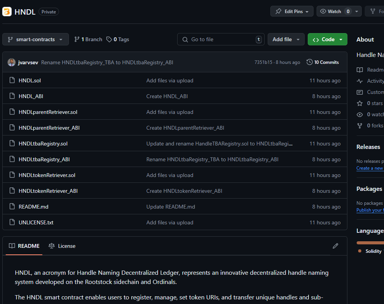Click the fork icon at top right
Viewport: 384px width, 304px height.
[x=373, y=11]
